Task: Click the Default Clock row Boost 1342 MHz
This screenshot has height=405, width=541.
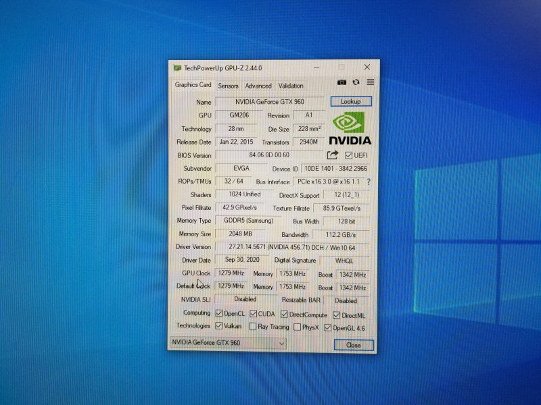Action: coord(352,288)
